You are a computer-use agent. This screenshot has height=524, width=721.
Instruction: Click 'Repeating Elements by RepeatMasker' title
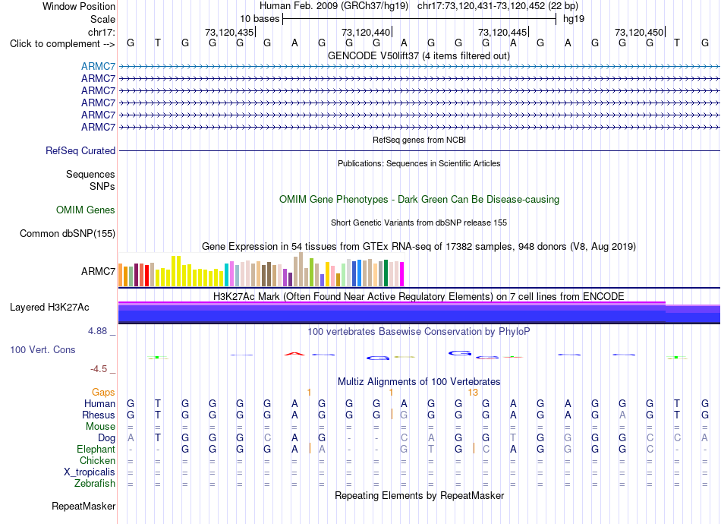click(419, 496)
